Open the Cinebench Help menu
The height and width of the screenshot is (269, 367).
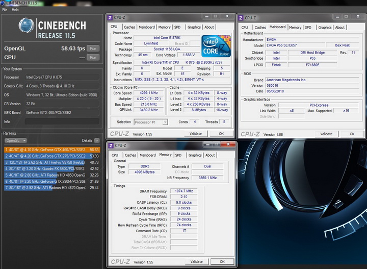[15, 10]
